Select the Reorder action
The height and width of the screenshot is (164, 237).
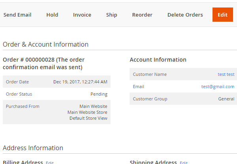[x=142, y=15]
